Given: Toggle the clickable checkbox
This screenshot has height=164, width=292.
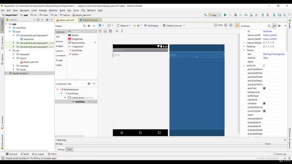Looking at the screenshot, I should point(264,103).
